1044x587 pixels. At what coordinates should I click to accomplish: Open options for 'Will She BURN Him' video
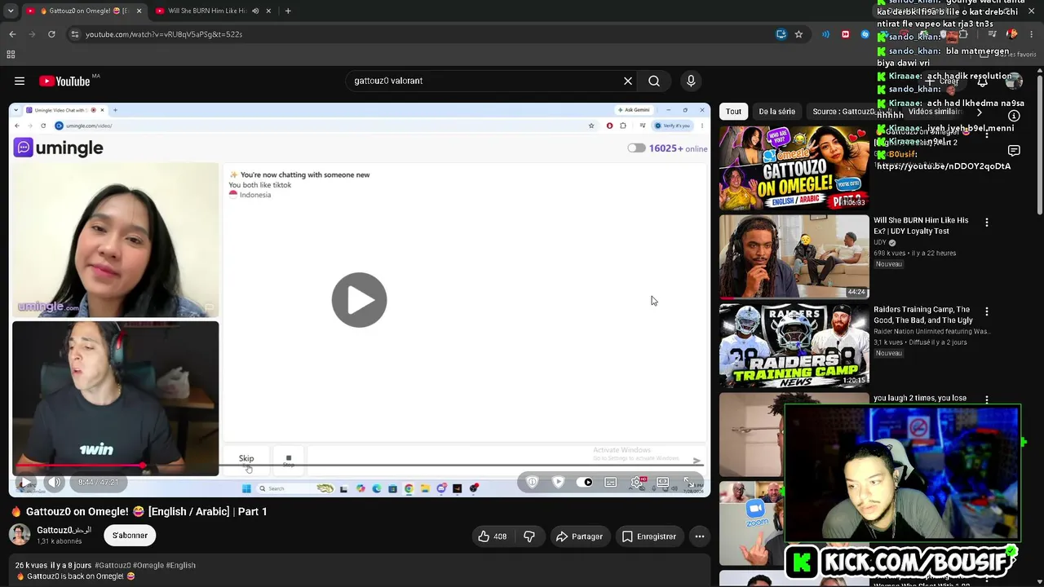987,223
